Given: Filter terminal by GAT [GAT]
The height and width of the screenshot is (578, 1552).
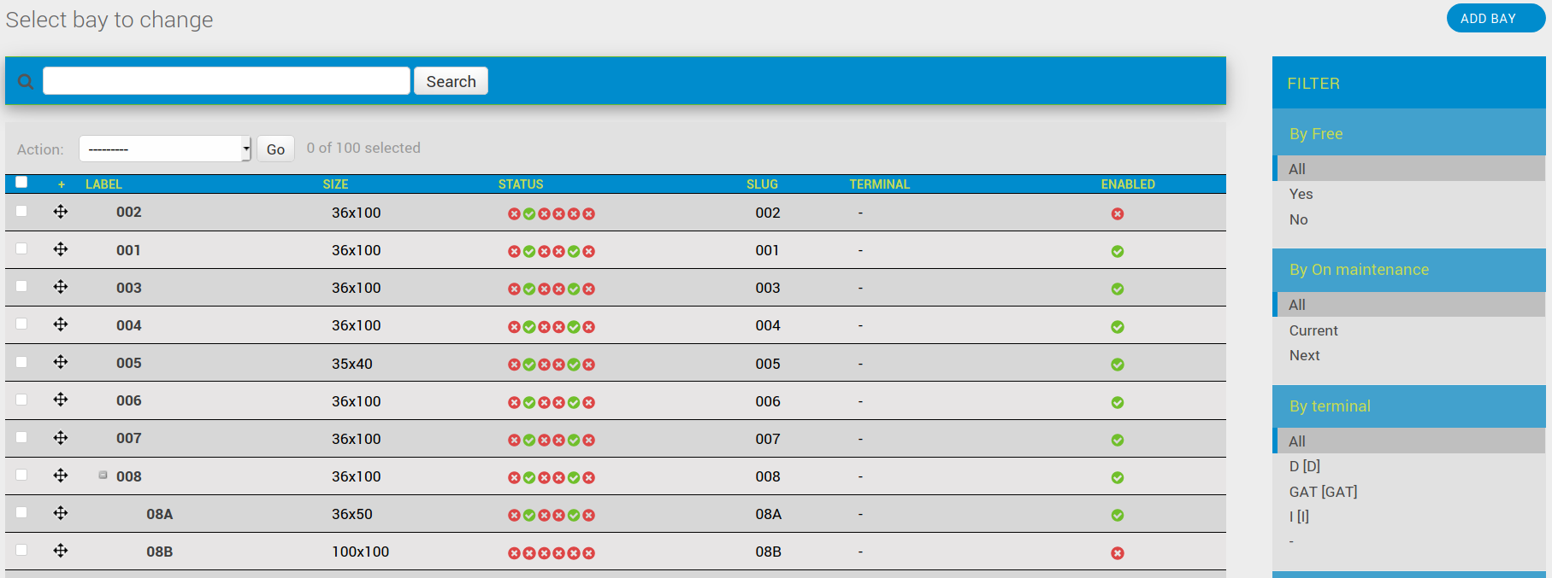Looking at the screenshot, I should click(1323, 492).
